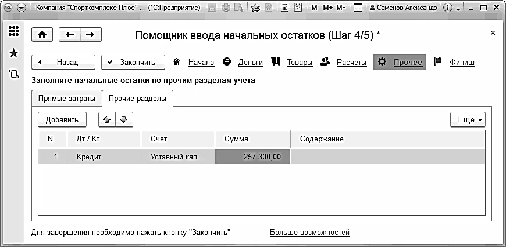Open the calendar in the title bar
The height and width of the screenshot is (247, 506).
(298, 8)
